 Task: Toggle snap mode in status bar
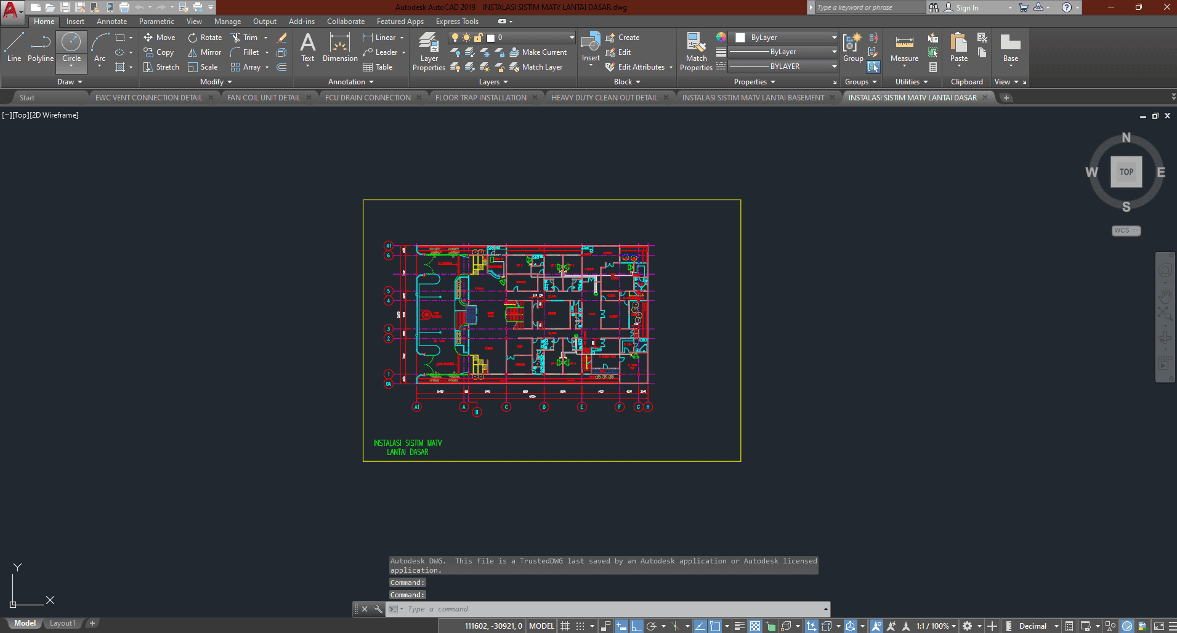click(x=580, y=626)
